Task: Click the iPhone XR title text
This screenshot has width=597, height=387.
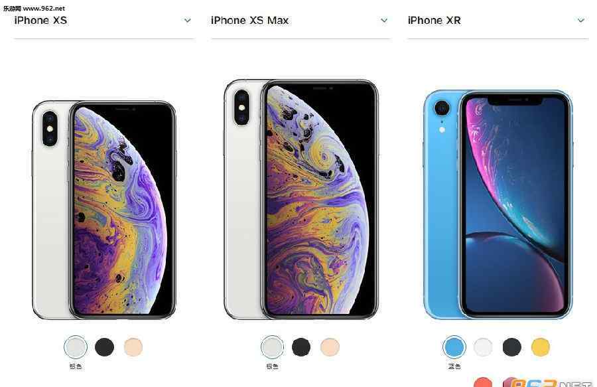Action: pyautogui.click(x=434, y=20)
